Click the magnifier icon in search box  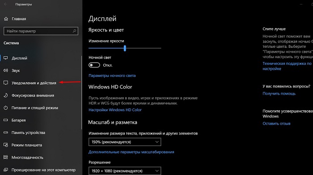tap(75, 31)
